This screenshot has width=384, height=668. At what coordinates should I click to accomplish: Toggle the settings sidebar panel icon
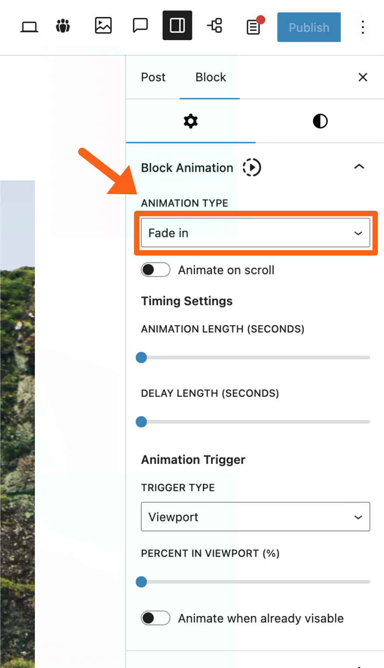tap(177, 26)
